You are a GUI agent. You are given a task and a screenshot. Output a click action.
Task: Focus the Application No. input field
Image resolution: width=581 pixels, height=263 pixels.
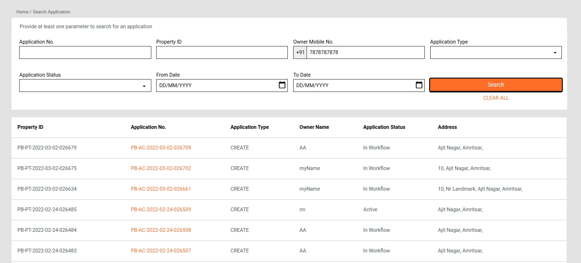[85, 53]
